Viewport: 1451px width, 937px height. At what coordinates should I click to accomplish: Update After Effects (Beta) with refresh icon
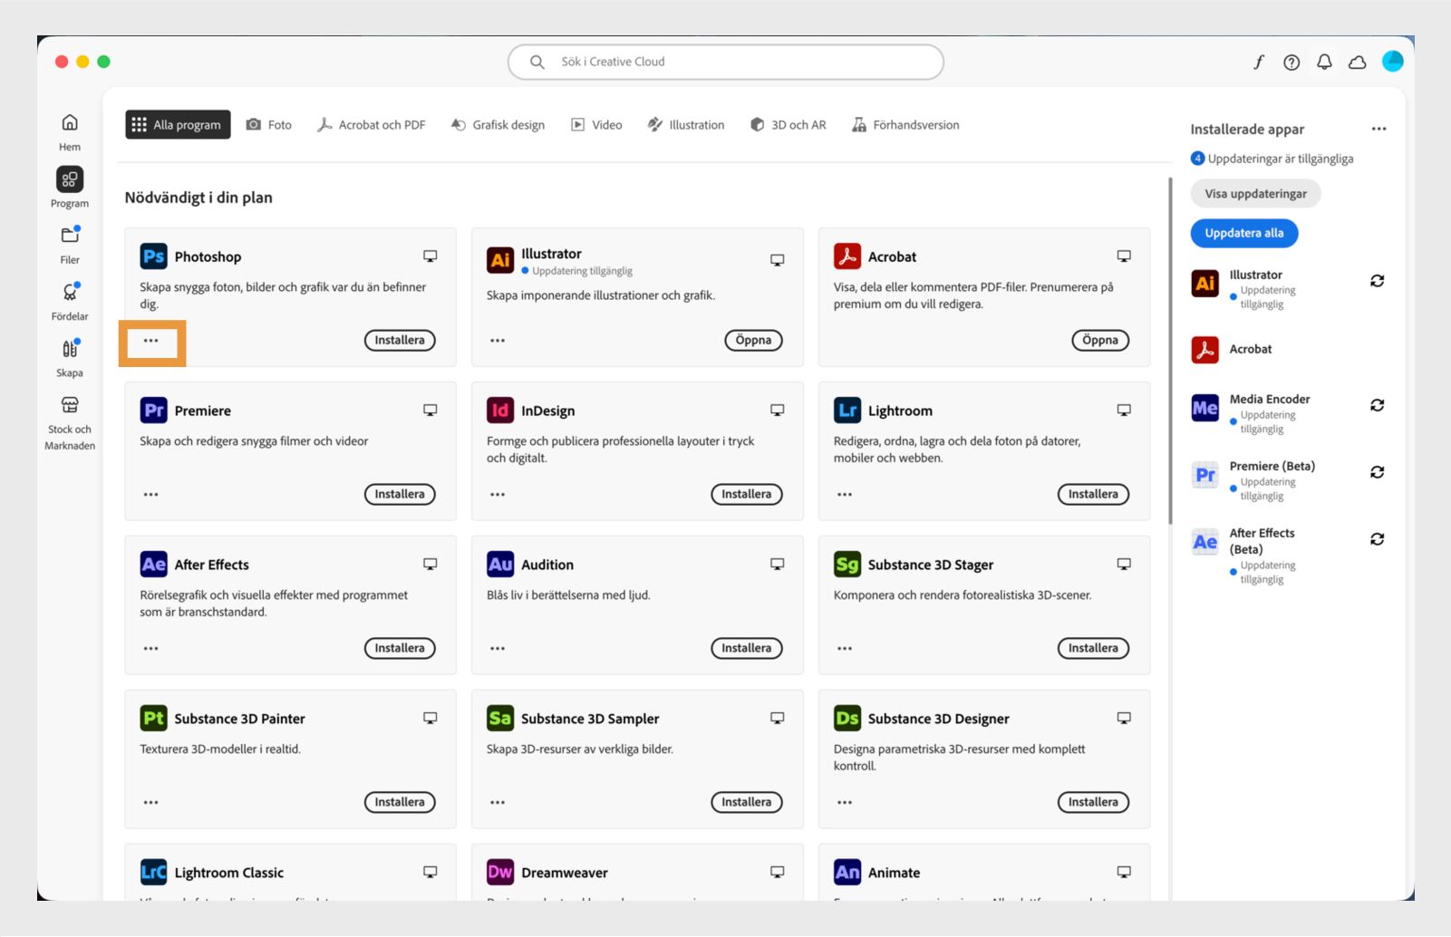point(1377,539)
